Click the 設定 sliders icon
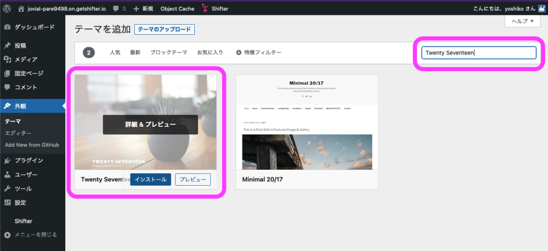548x251 pixels. coord(7,202)
